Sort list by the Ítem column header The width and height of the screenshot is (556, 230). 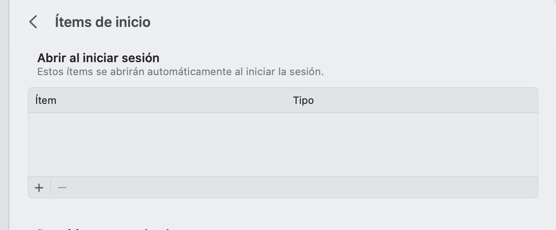click(x=45, y=100)
